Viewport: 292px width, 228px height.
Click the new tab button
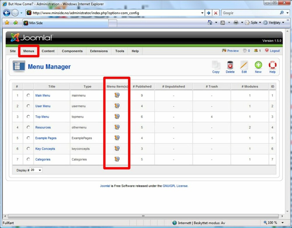[x=113, y=23]
